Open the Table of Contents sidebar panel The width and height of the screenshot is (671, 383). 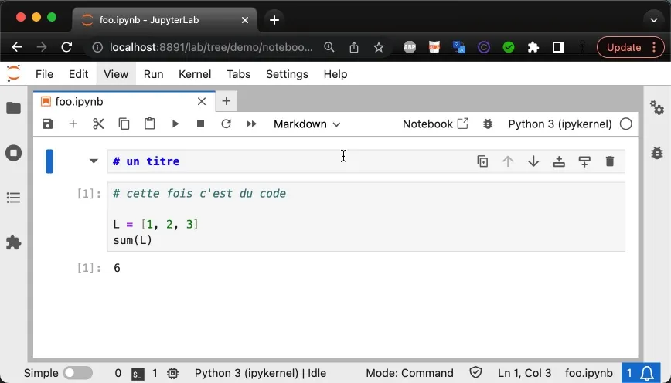pos(13,198)
